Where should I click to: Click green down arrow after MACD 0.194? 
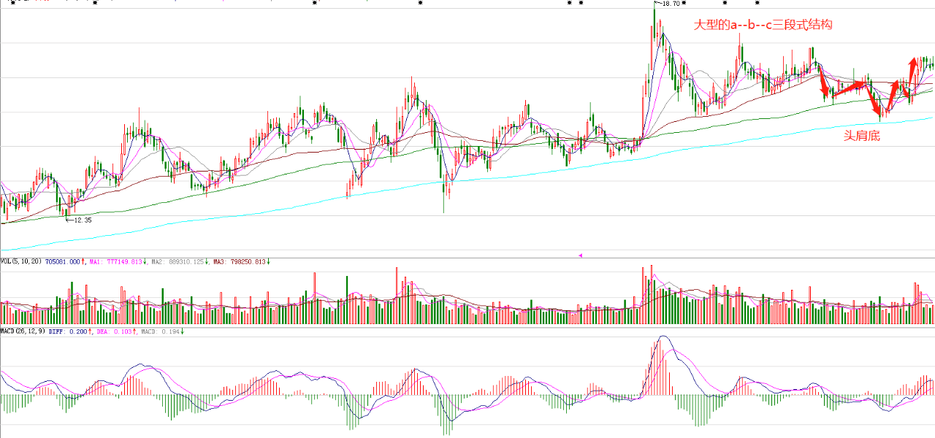[182, 331]
